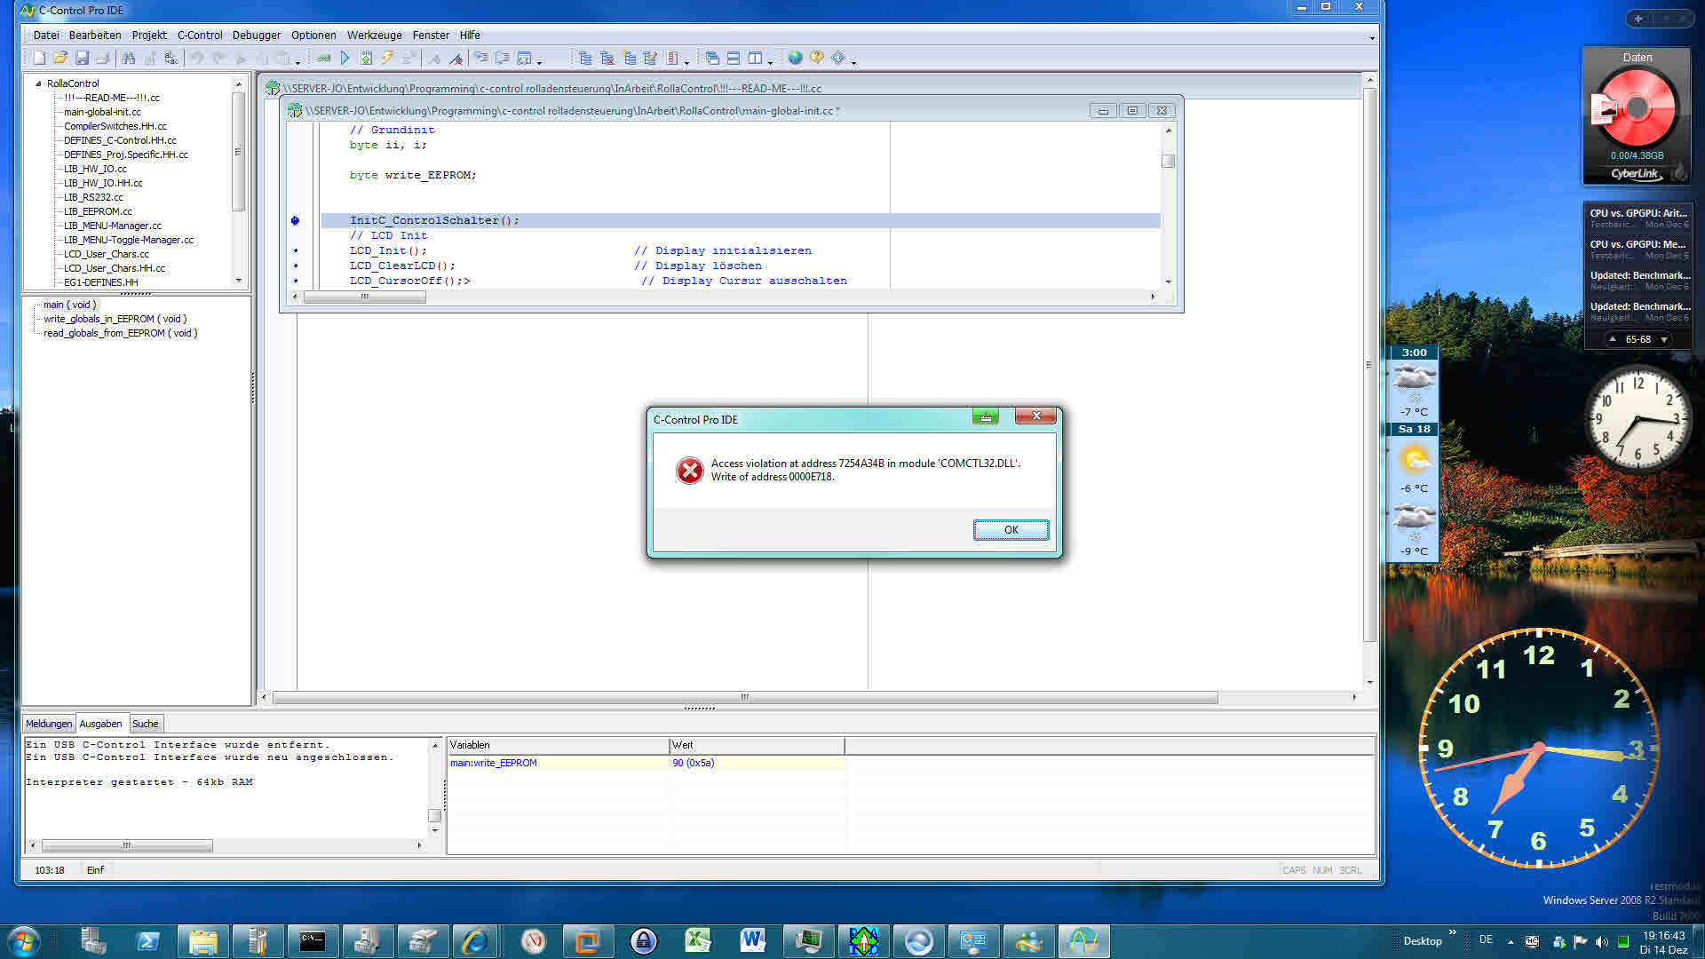Image resolution: width=1705 pixels, height=959 pixels.
Task: Click the Open file folder icon
Action: (60, 59)
